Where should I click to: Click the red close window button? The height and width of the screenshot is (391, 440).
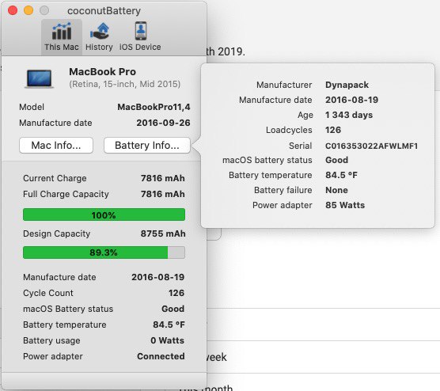pyautogui.click(x=13, y=10)
